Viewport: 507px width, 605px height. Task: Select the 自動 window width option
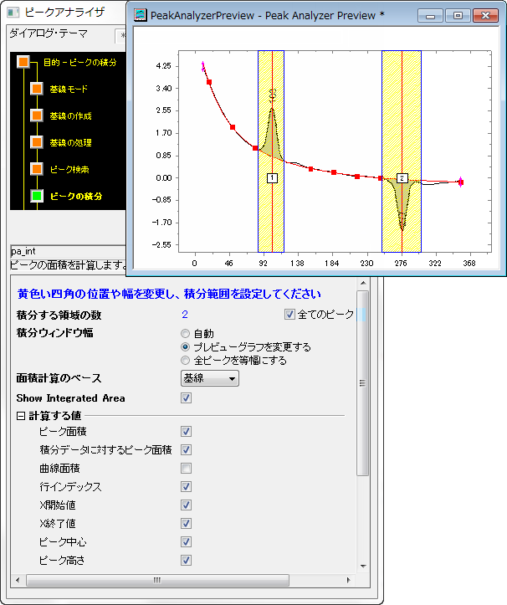click(186, 333)
